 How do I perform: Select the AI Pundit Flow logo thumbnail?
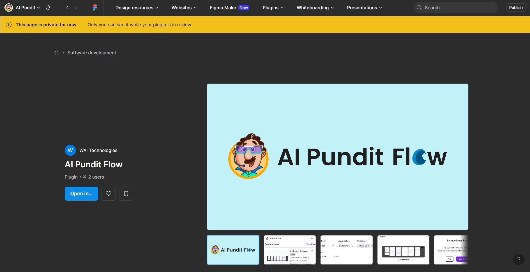(233, 250)
